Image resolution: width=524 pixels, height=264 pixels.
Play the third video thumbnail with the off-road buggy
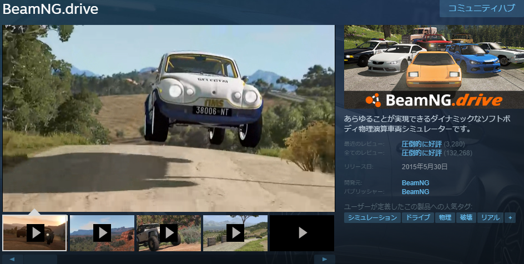pos(169,233)
